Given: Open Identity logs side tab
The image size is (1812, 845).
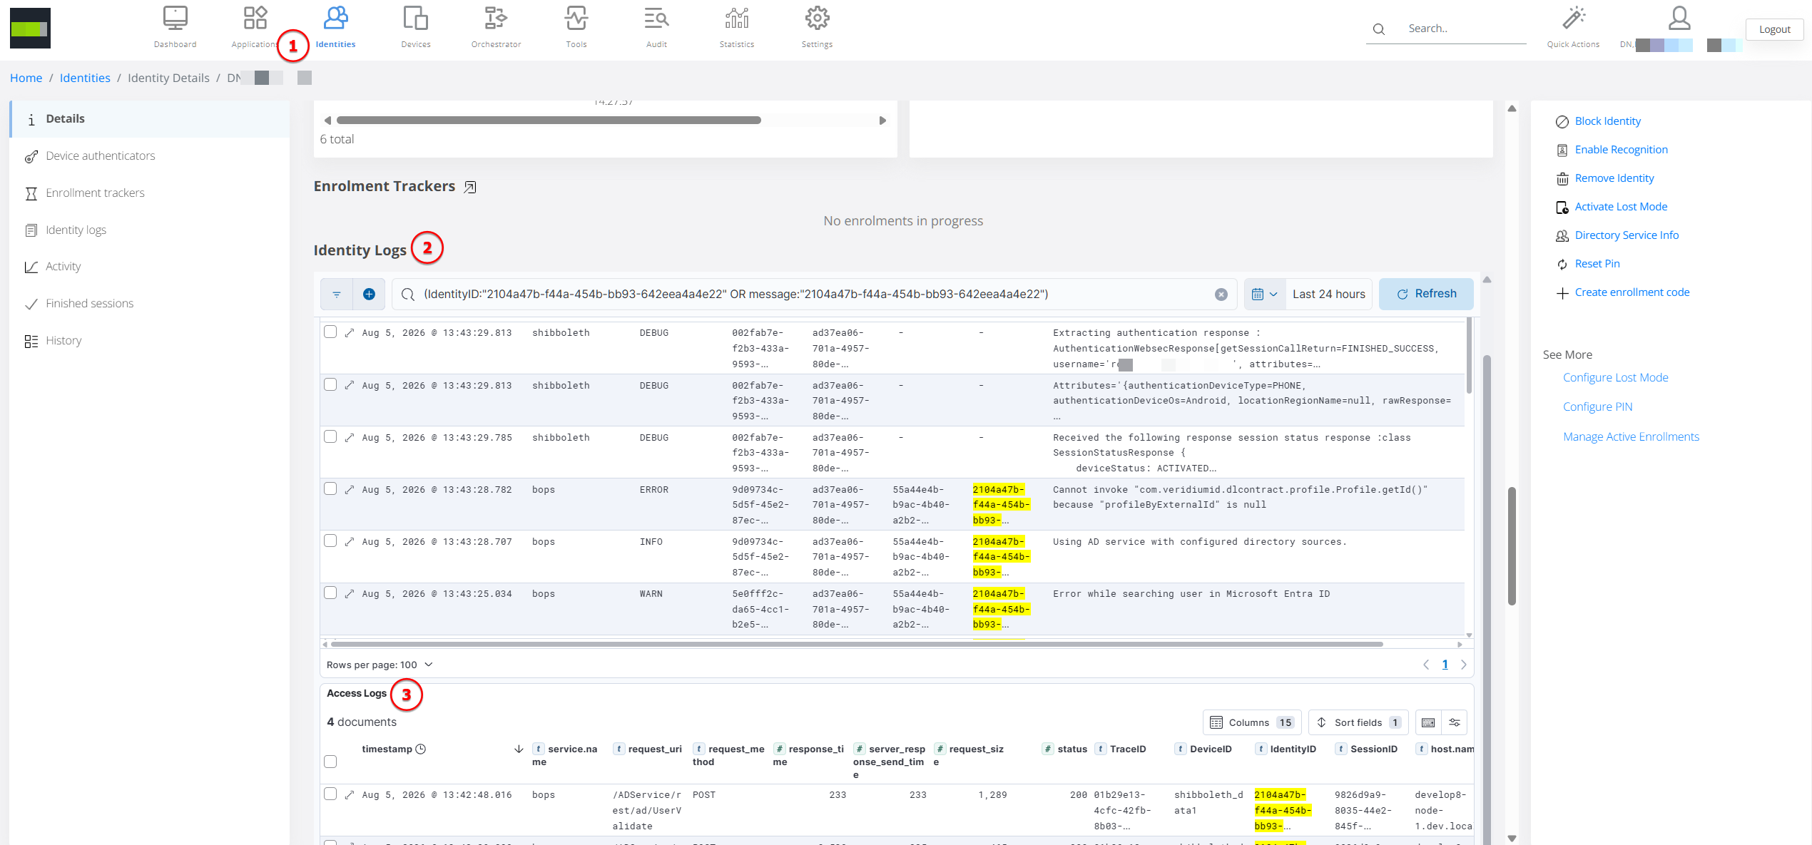Looking at the screenshot, I should [151, 230].
